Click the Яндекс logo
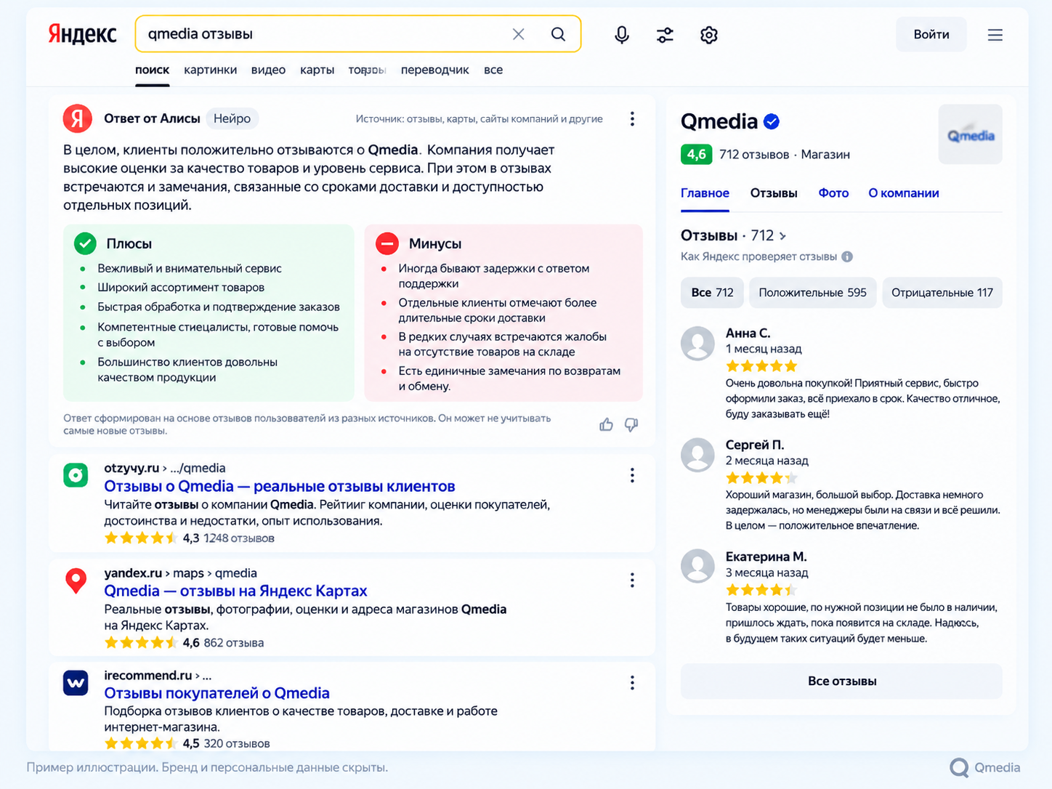 82,34
